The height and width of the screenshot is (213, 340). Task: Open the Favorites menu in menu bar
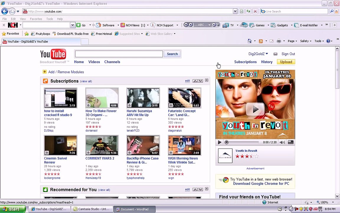[x=36, y=19]
